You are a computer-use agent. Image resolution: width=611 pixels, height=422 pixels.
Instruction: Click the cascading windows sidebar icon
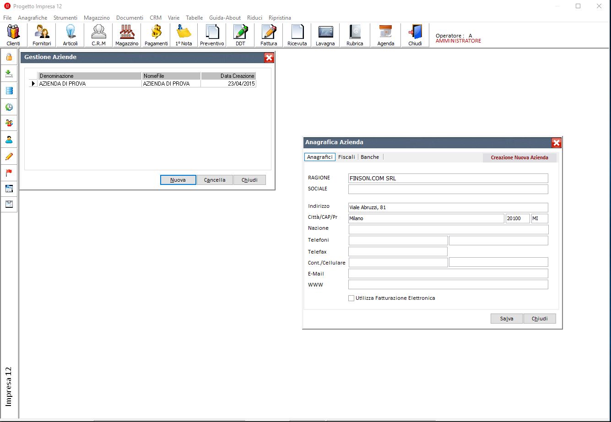9,188
